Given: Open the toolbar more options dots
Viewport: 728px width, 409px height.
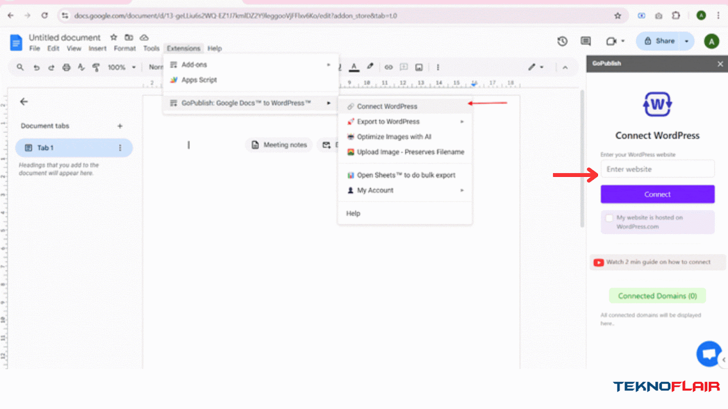Looking at the screenshot, I should coord(438,67).
